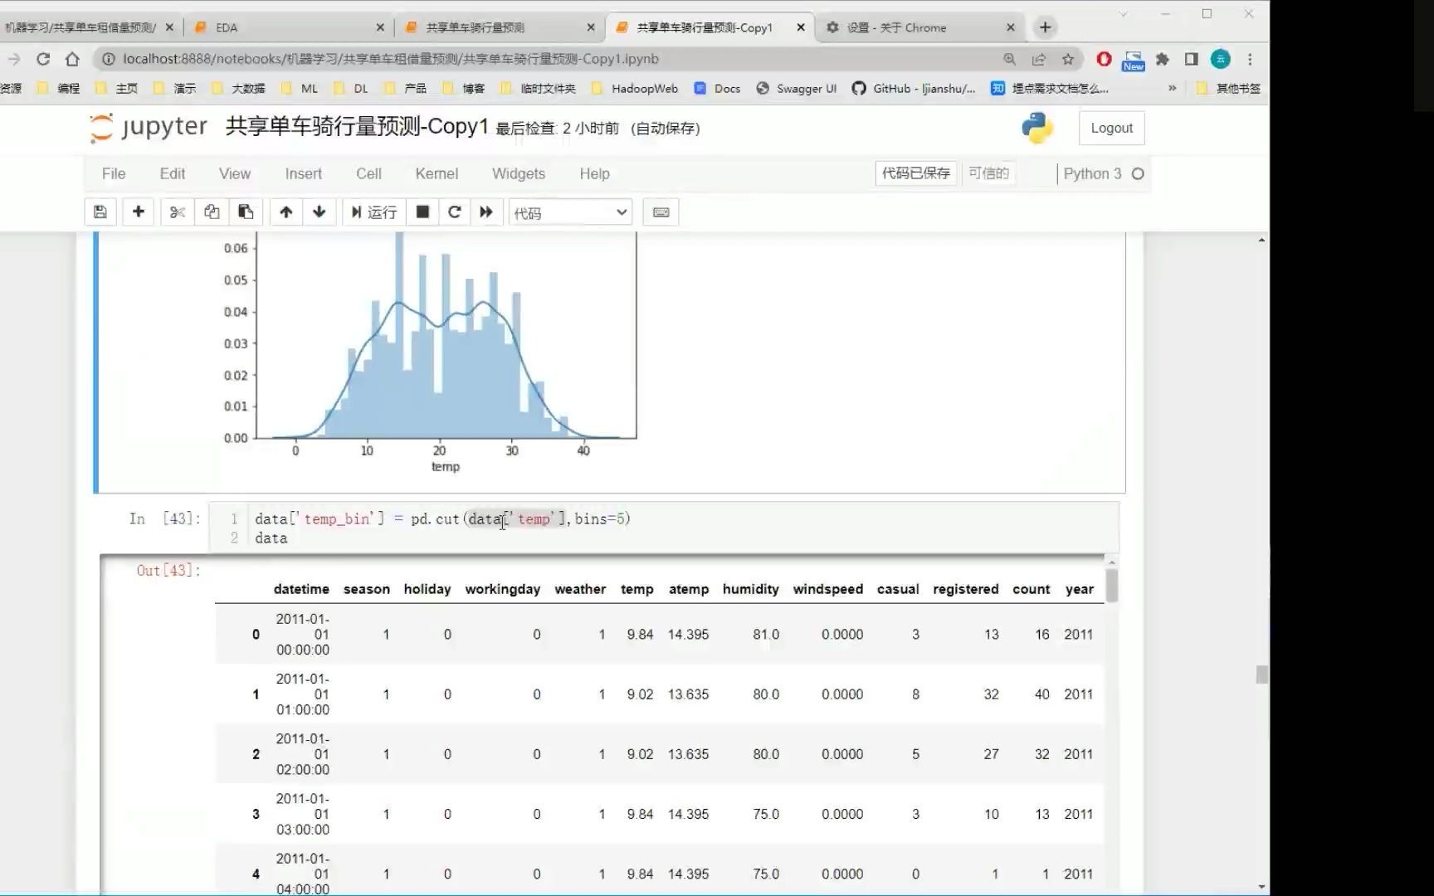
Task: Toggle the Chrome side panel icon
Action: 1191,59
